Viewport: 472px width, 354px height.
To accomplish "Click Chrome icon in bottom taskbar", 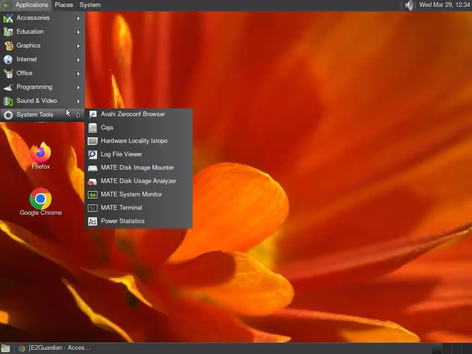I will tap(21, 348).
